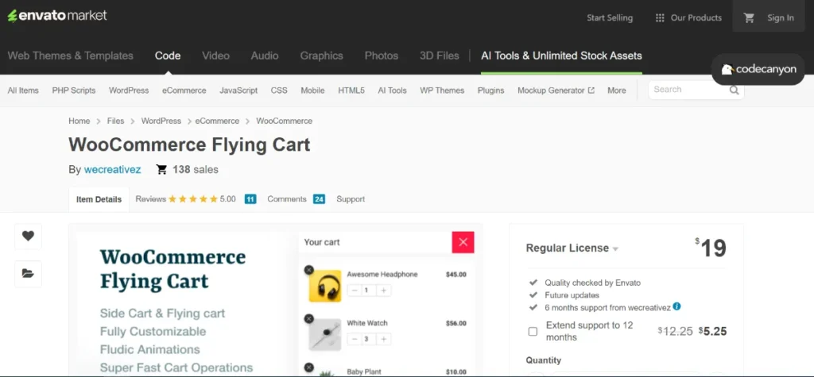Select the Code marketplace tab

168,56
